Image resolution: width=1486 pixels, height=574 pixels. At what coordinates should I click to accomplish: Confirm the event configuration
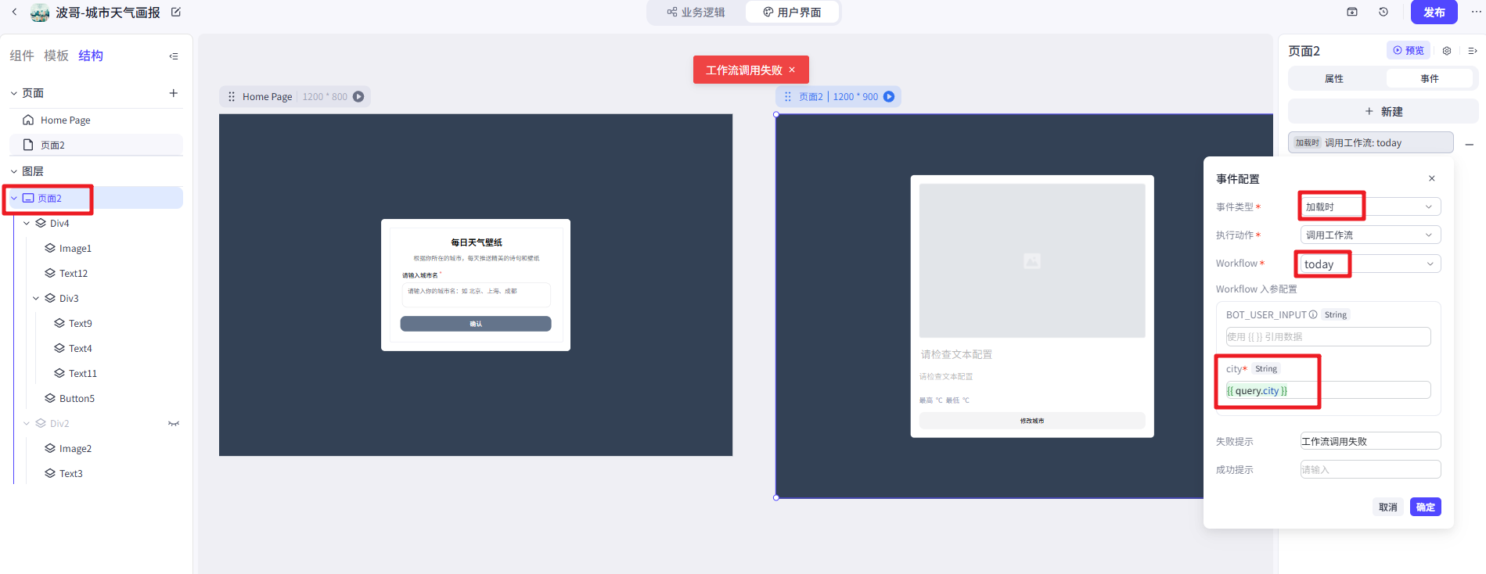[1425, 508]
